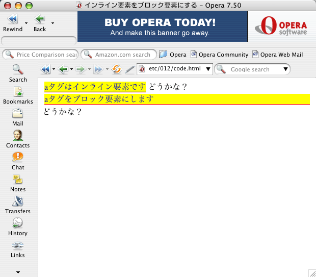Click the magnifier icon in Price Comparison box
Image resolution: width=316 pixels, height=277 pixels.
[10, 55]
